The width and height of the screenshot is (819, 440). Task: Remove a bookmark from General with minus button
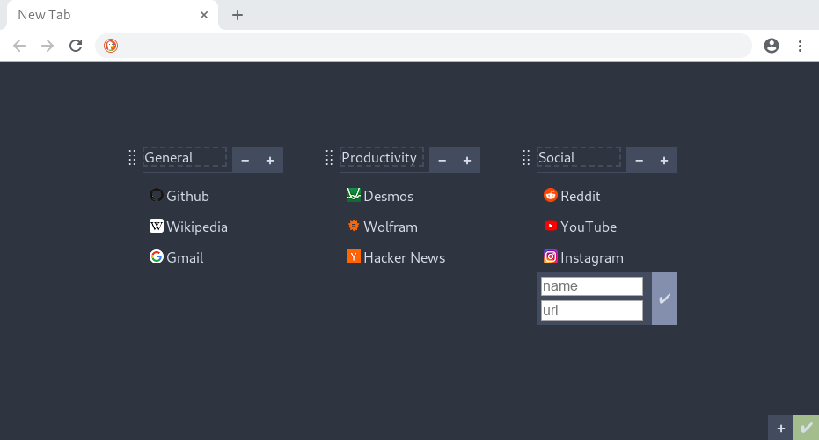click(245, 161)
